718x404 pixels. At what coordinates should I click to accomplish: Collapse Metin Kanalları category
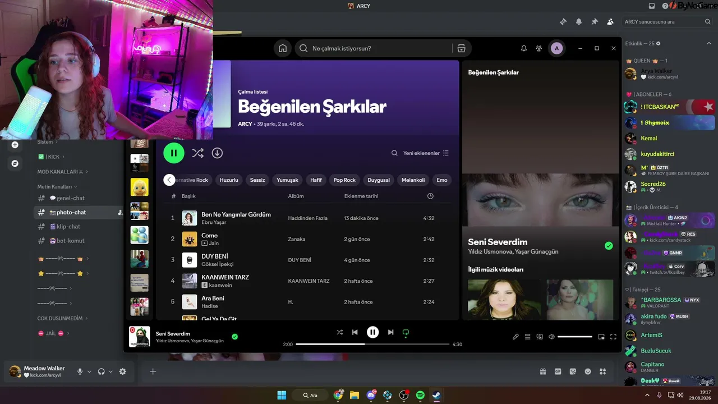[x=57, y=186]
